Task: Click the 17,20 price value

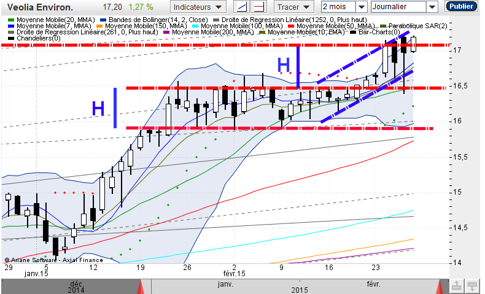Action: click(x=112, y=7)
